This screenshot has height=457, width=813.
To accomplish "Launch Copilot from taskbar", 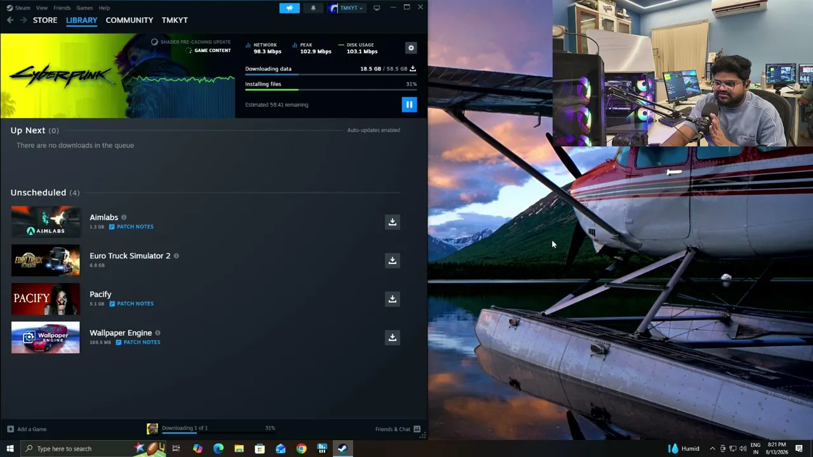I will click(x=198, y=449).
